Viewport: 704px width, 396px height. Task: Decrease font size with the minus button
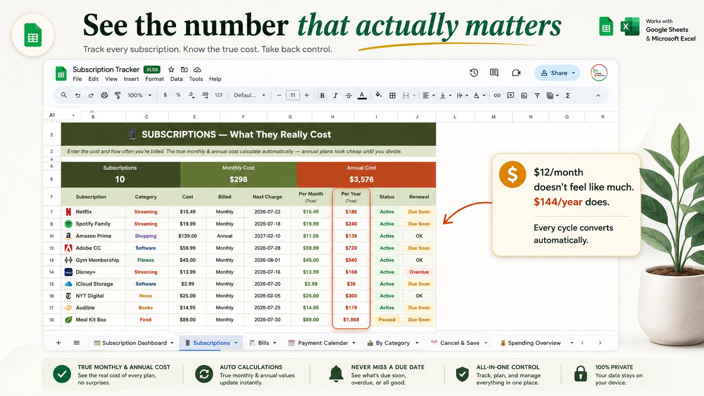coord(279,96)
